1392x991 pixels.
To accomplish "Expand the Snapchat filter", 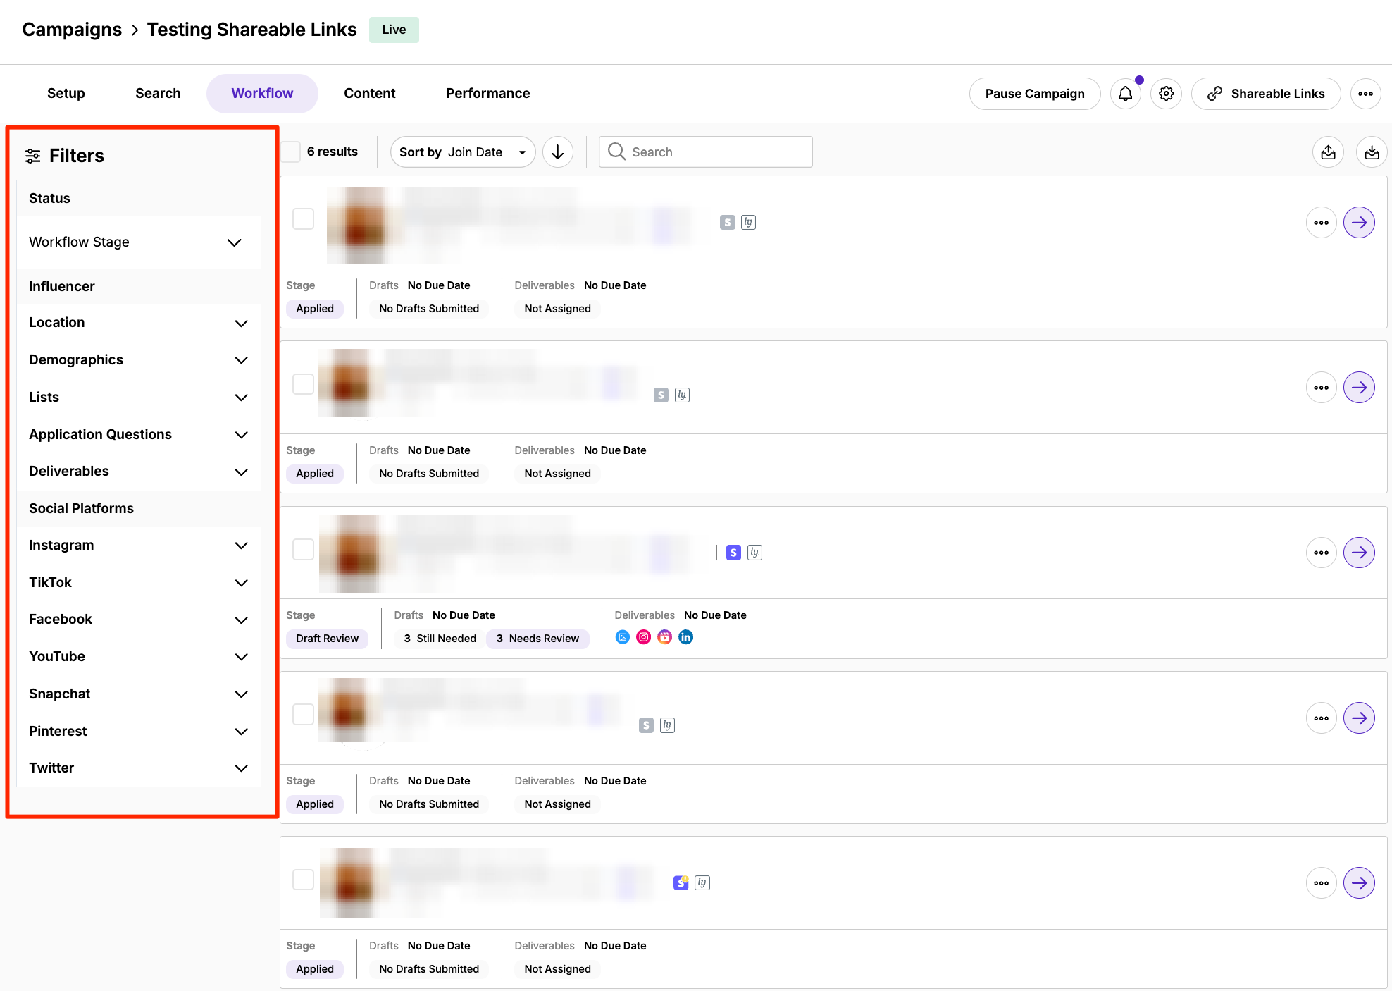I will click(139, 694).
